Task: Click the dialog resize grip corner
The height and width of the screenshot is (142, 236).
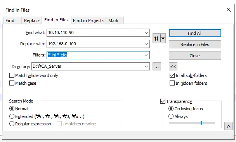Action: [232, 137]
